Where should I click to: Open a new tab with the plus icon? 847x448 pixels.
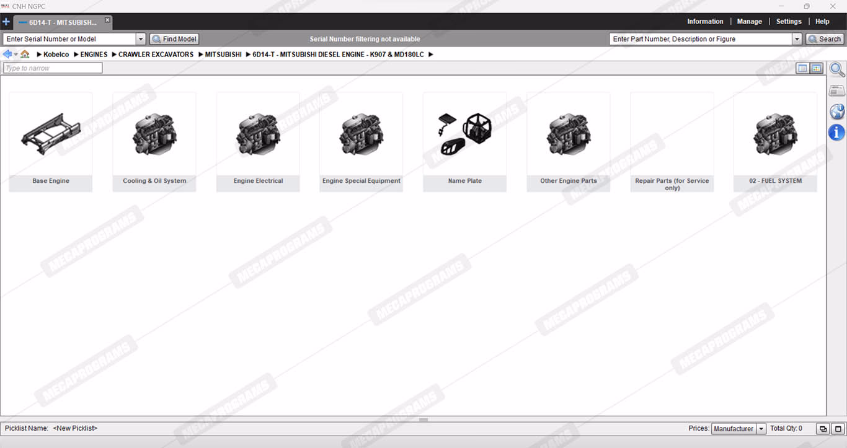point(6,22)
